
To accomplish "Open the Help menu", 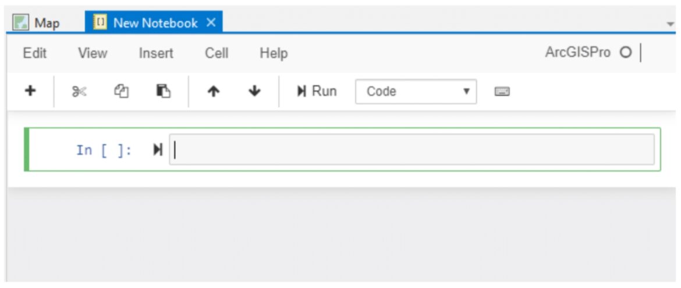I will (274, 54).
